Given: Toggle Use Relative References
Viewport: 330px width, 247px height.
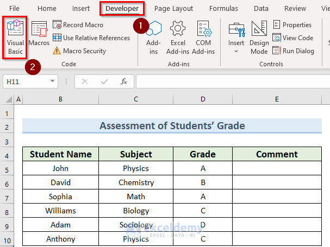Looking at the screenshot, I should pos(91,38).
